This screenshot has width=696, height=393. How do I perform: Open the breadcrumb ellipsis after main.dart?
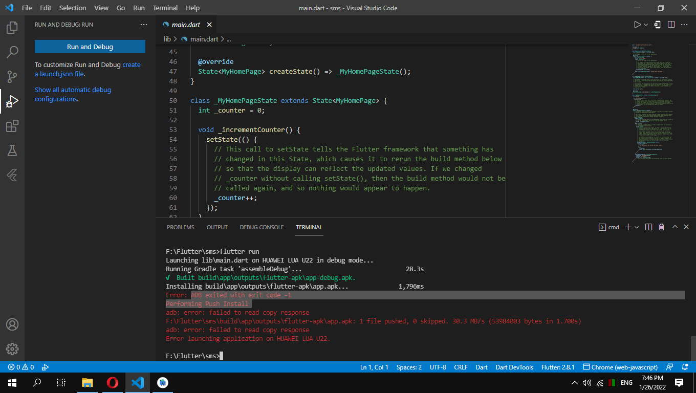pos(228,39)
